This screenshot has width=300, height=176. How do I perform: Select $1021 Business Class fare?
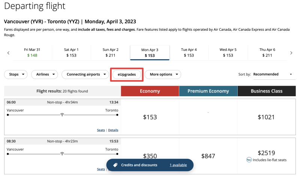point(266,117)
